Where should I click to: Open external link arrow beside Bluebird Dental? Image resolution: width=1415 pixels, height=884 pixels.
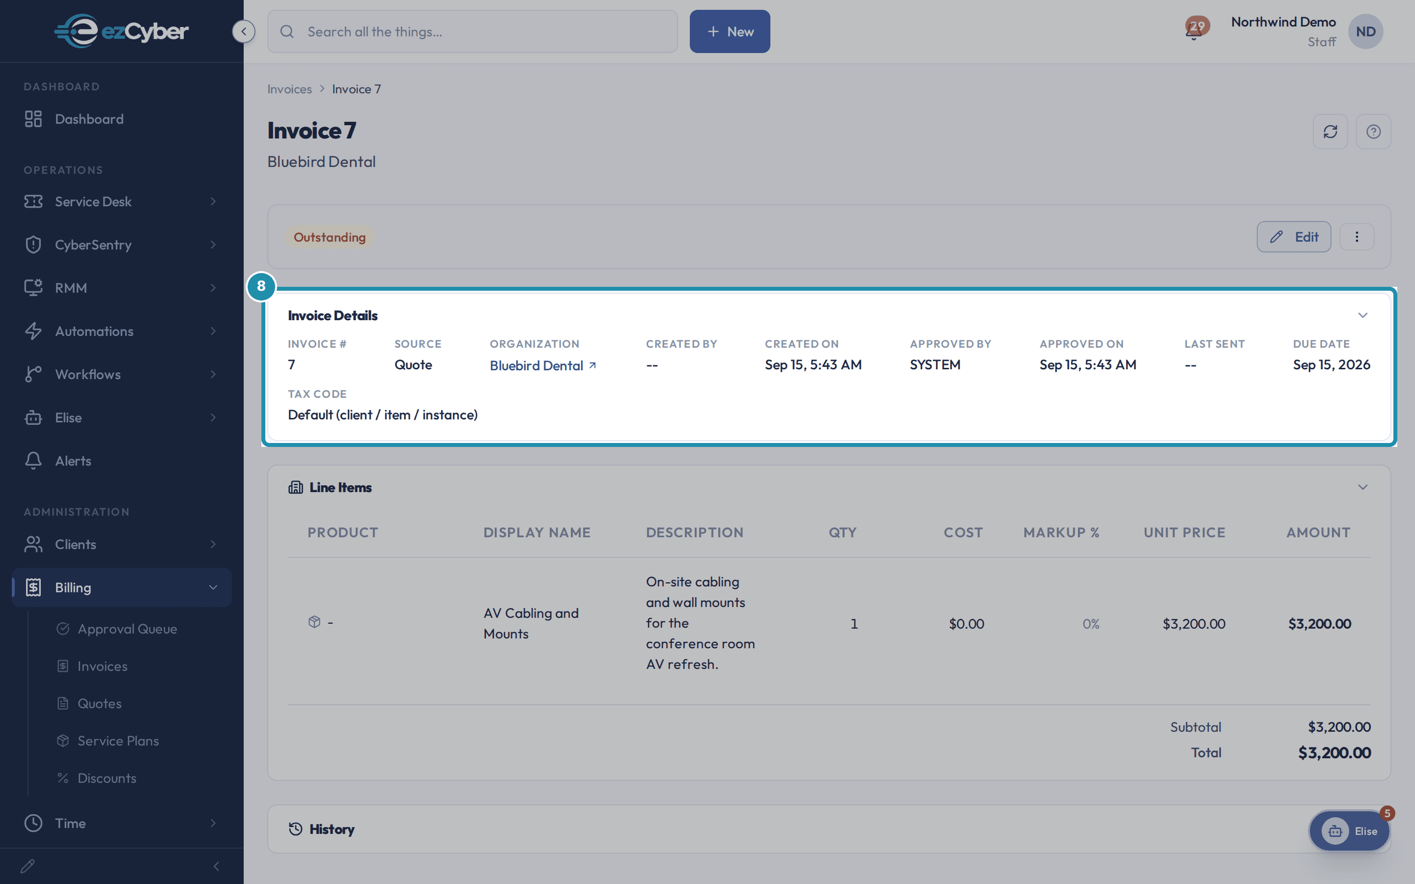tap(593, 365)
